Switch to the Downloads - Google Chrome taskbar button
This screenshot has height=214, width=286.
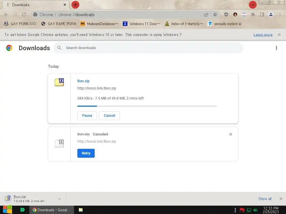tap(52, 210)
